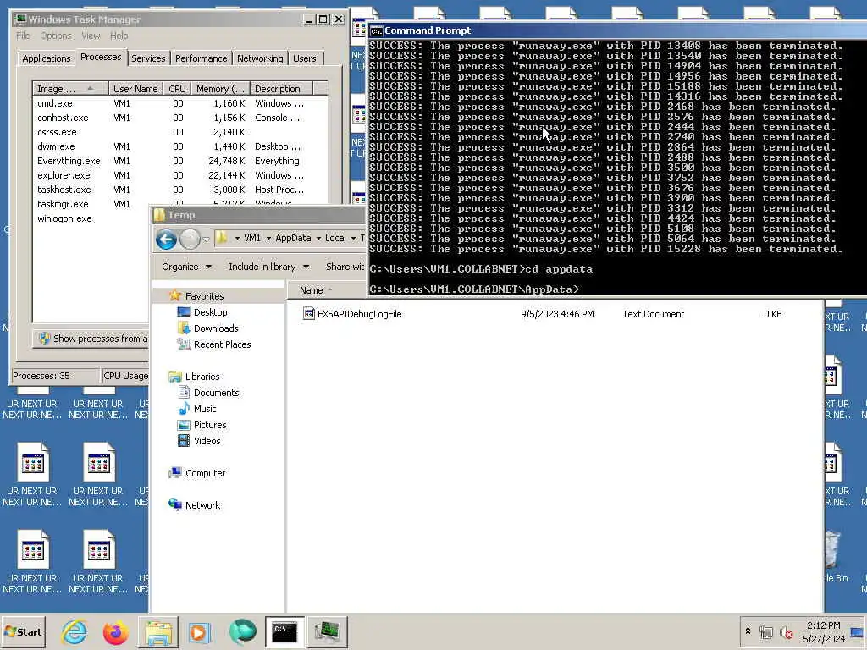
Task: Open Pictures library
Action: click(210, 425)
